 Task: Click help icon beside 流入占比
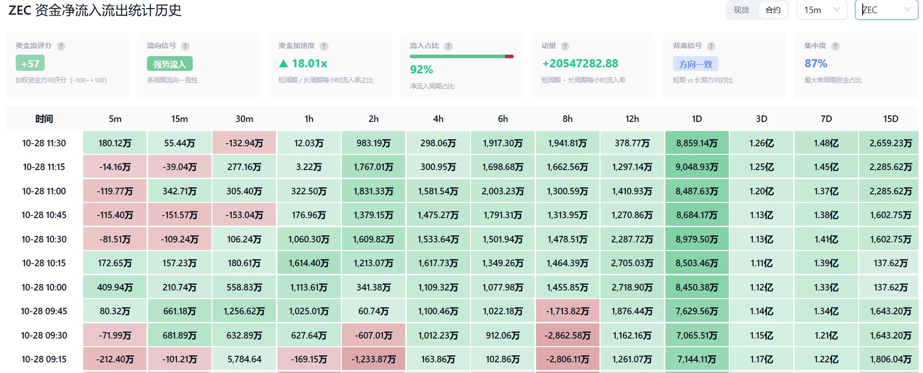coord(448,46)
